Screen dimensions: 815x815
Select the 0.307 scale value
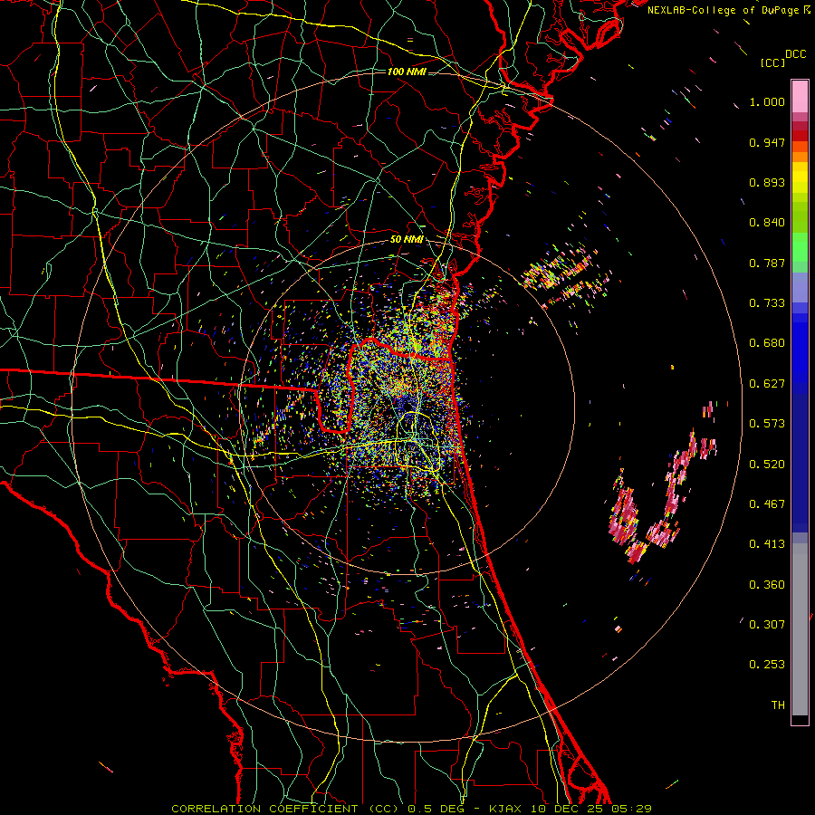(767, 625)
